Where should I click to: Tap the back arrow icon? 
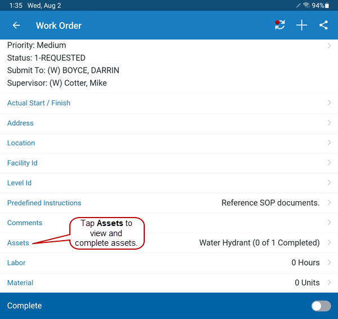click(16, 25)
